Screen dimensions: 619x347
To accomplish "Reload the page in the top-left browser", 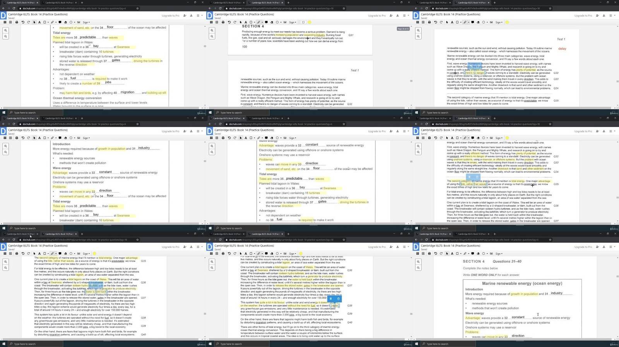I will 14,8.
